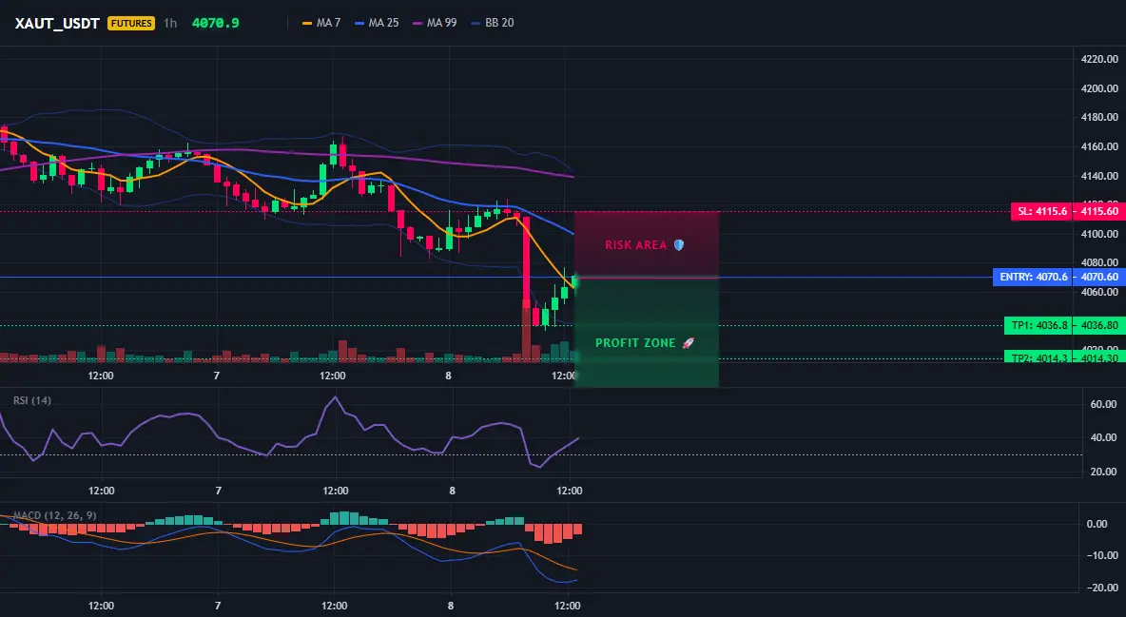
Task: Click the date label 8 under the candlestick chart
Action: click(449, 376)
